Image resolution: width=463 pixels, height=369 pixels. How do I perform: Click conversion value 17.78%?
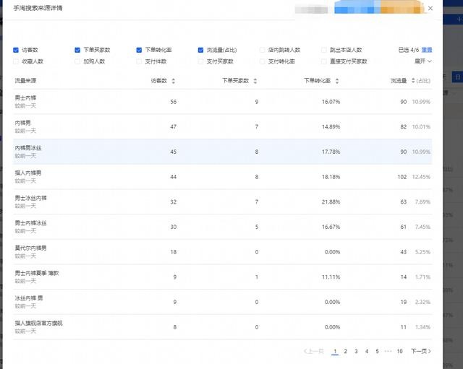coord(331,152)
